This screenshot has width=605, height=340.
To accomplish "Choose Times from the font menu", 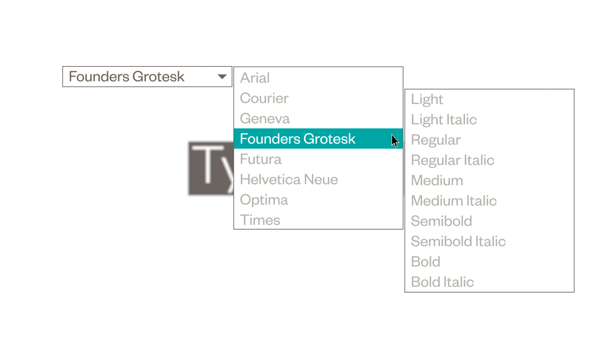I will coord(318,220).
